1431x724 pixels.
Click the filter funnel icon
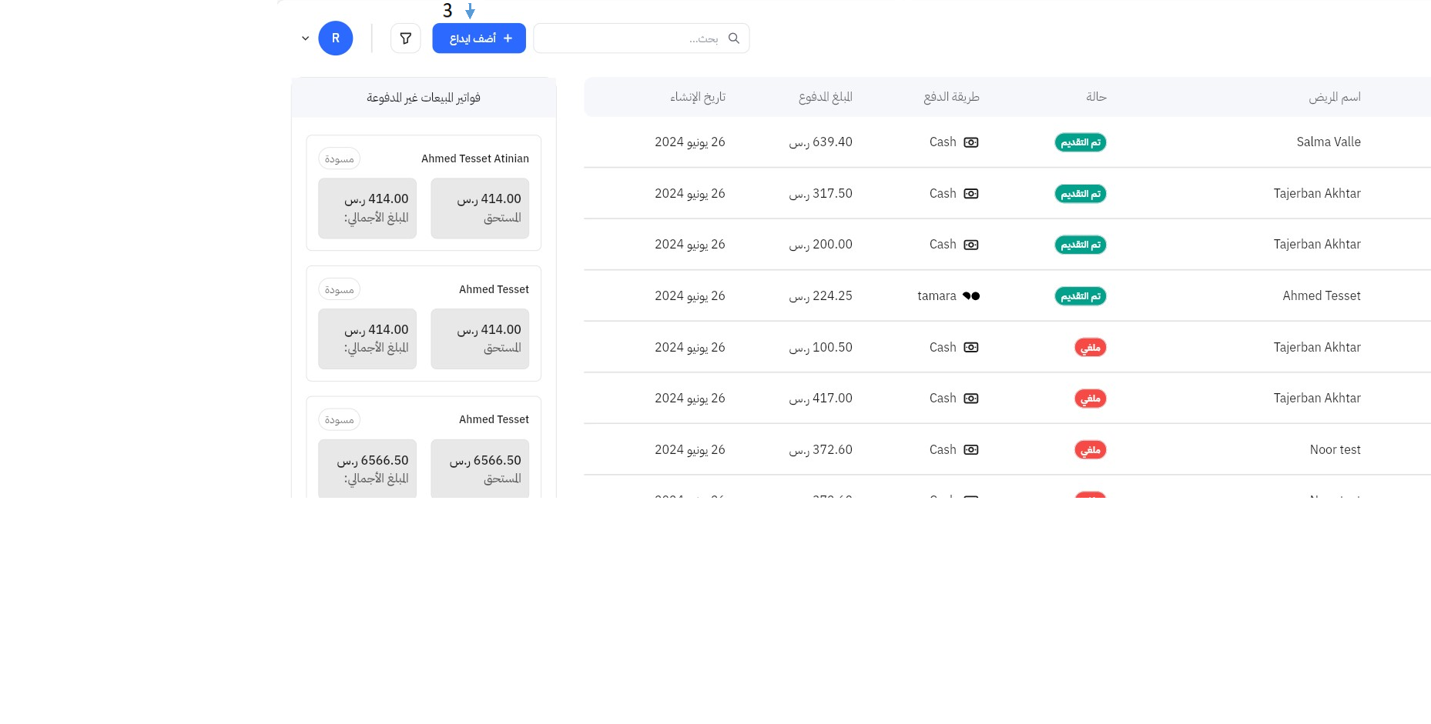point(405,38)
